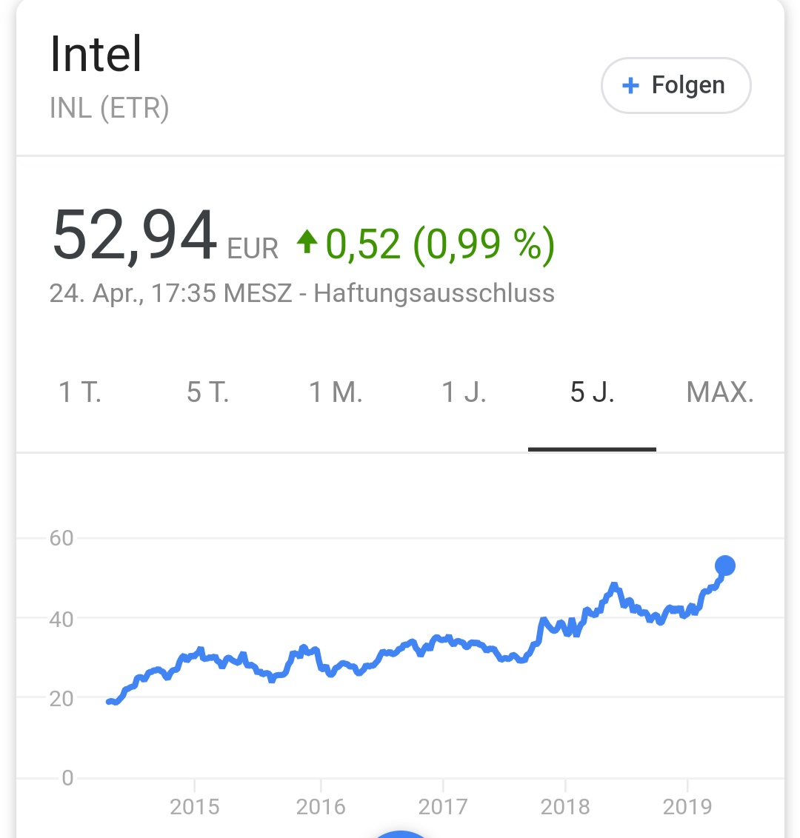Show the 1 M. chart range
Viewport: 800px width, 838px height.
[x=336, y=392]
